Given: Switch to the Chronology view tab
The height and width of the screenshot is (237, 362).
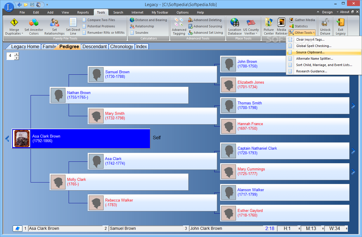Looking at the screenshot, I should pyautogui.click(x=121, y=46).
